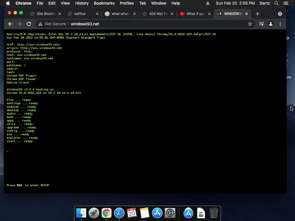The image size is (295, 221).
Task: Open the Profiles menu
Action: click(127, 3)
